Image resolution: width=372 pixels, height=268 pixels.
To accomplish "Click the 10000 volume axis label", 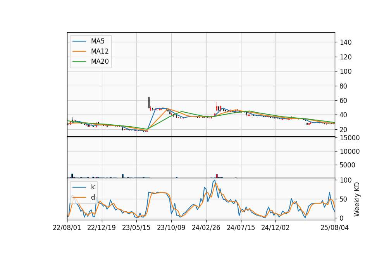I will coord(350,151).
